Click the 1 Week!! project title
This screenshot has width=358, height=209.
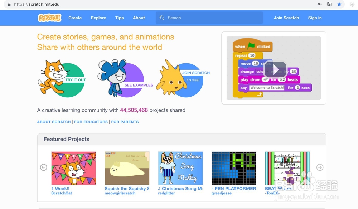(60, 189)
